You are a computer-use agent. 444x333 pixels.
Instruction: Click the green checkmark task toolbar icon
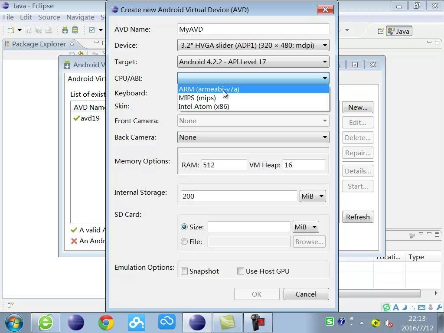(92, 30)
